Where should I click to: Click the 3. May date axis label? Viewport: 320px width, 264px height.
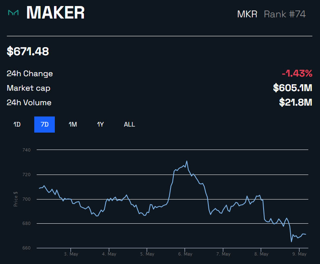pyautogui.click(x=71, y=254)
